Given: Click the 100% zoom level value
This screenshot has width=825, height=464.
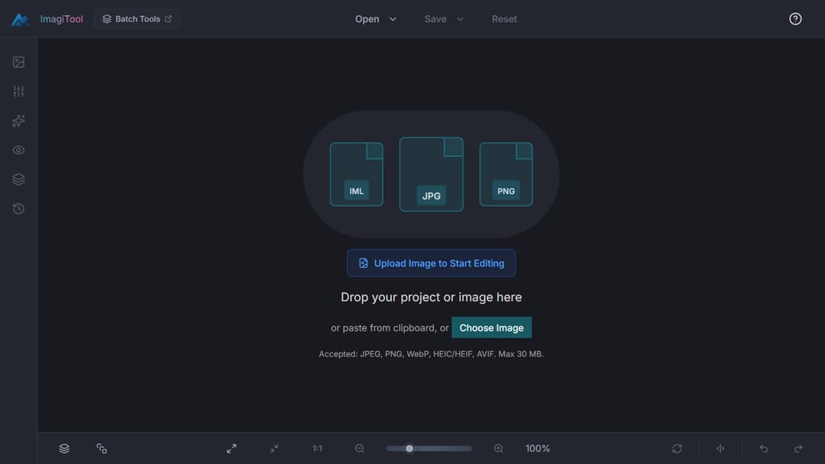Looking at the screenshot, I should pos(537,448).
